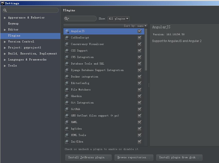
Task: Click the CVS Integration plugin icon
Action: pyautogui.click(x=67, y=57)
